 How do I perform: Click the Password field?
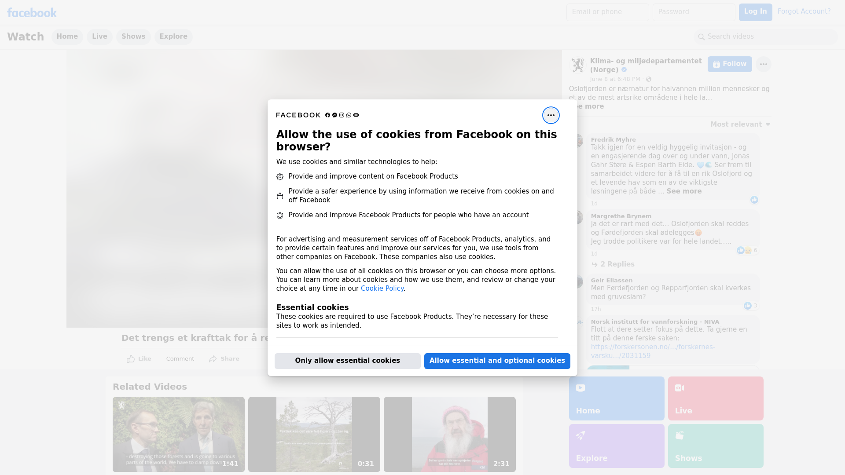[694, 12]
